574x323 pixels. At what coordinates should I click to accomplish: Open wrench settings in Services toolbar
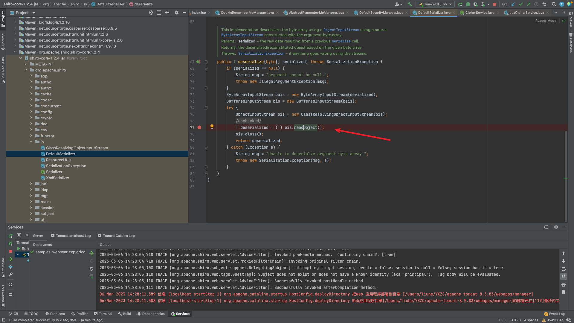(10, 274)
